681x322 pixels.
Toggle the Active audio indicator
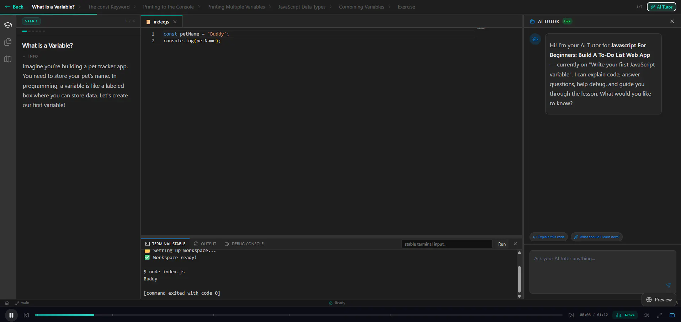[625, 315]
